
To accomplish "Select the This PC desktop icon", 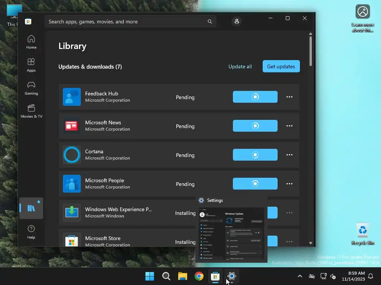I will tap(12, 15).
